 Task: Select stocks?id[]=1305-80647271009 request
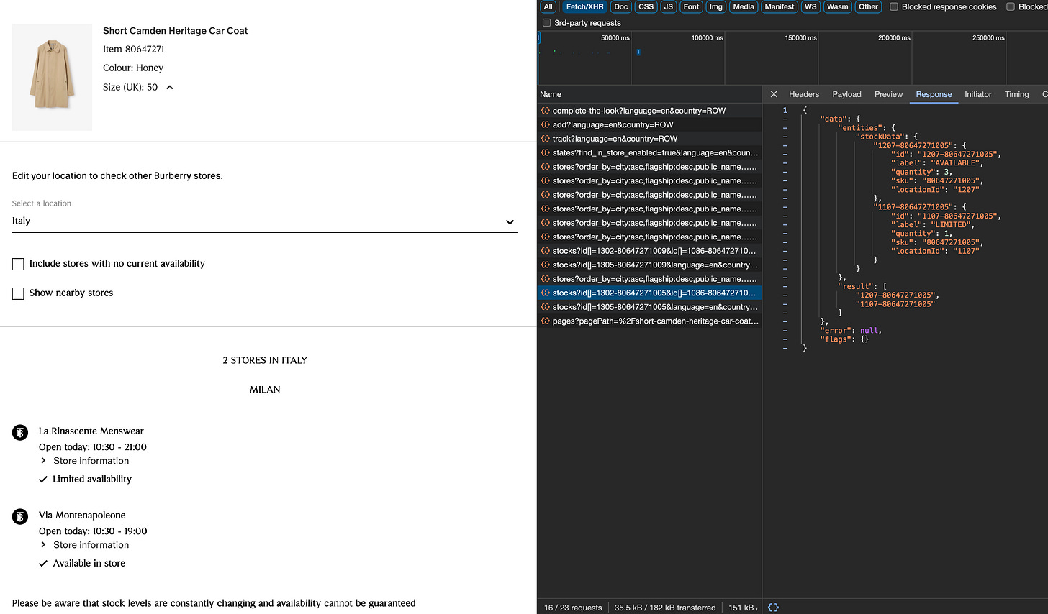click(649, 265)
